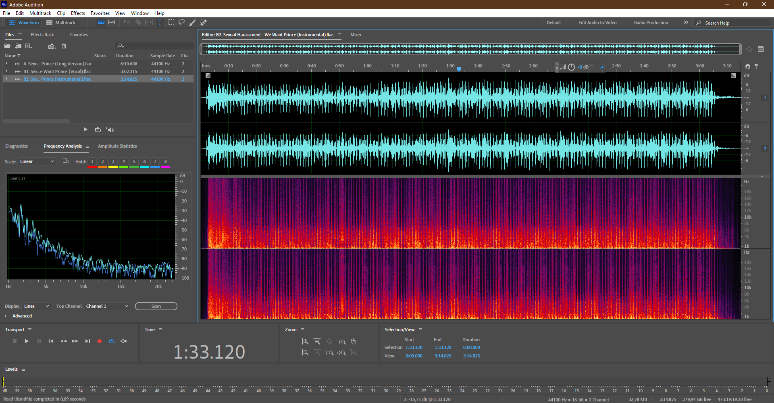Click the trash icon to close selected file

(x=64, y=46)
